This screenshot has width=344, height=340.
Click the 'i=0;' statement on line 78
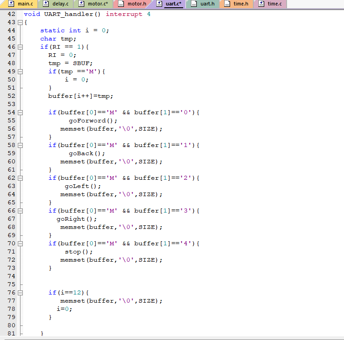pos(64,309)
